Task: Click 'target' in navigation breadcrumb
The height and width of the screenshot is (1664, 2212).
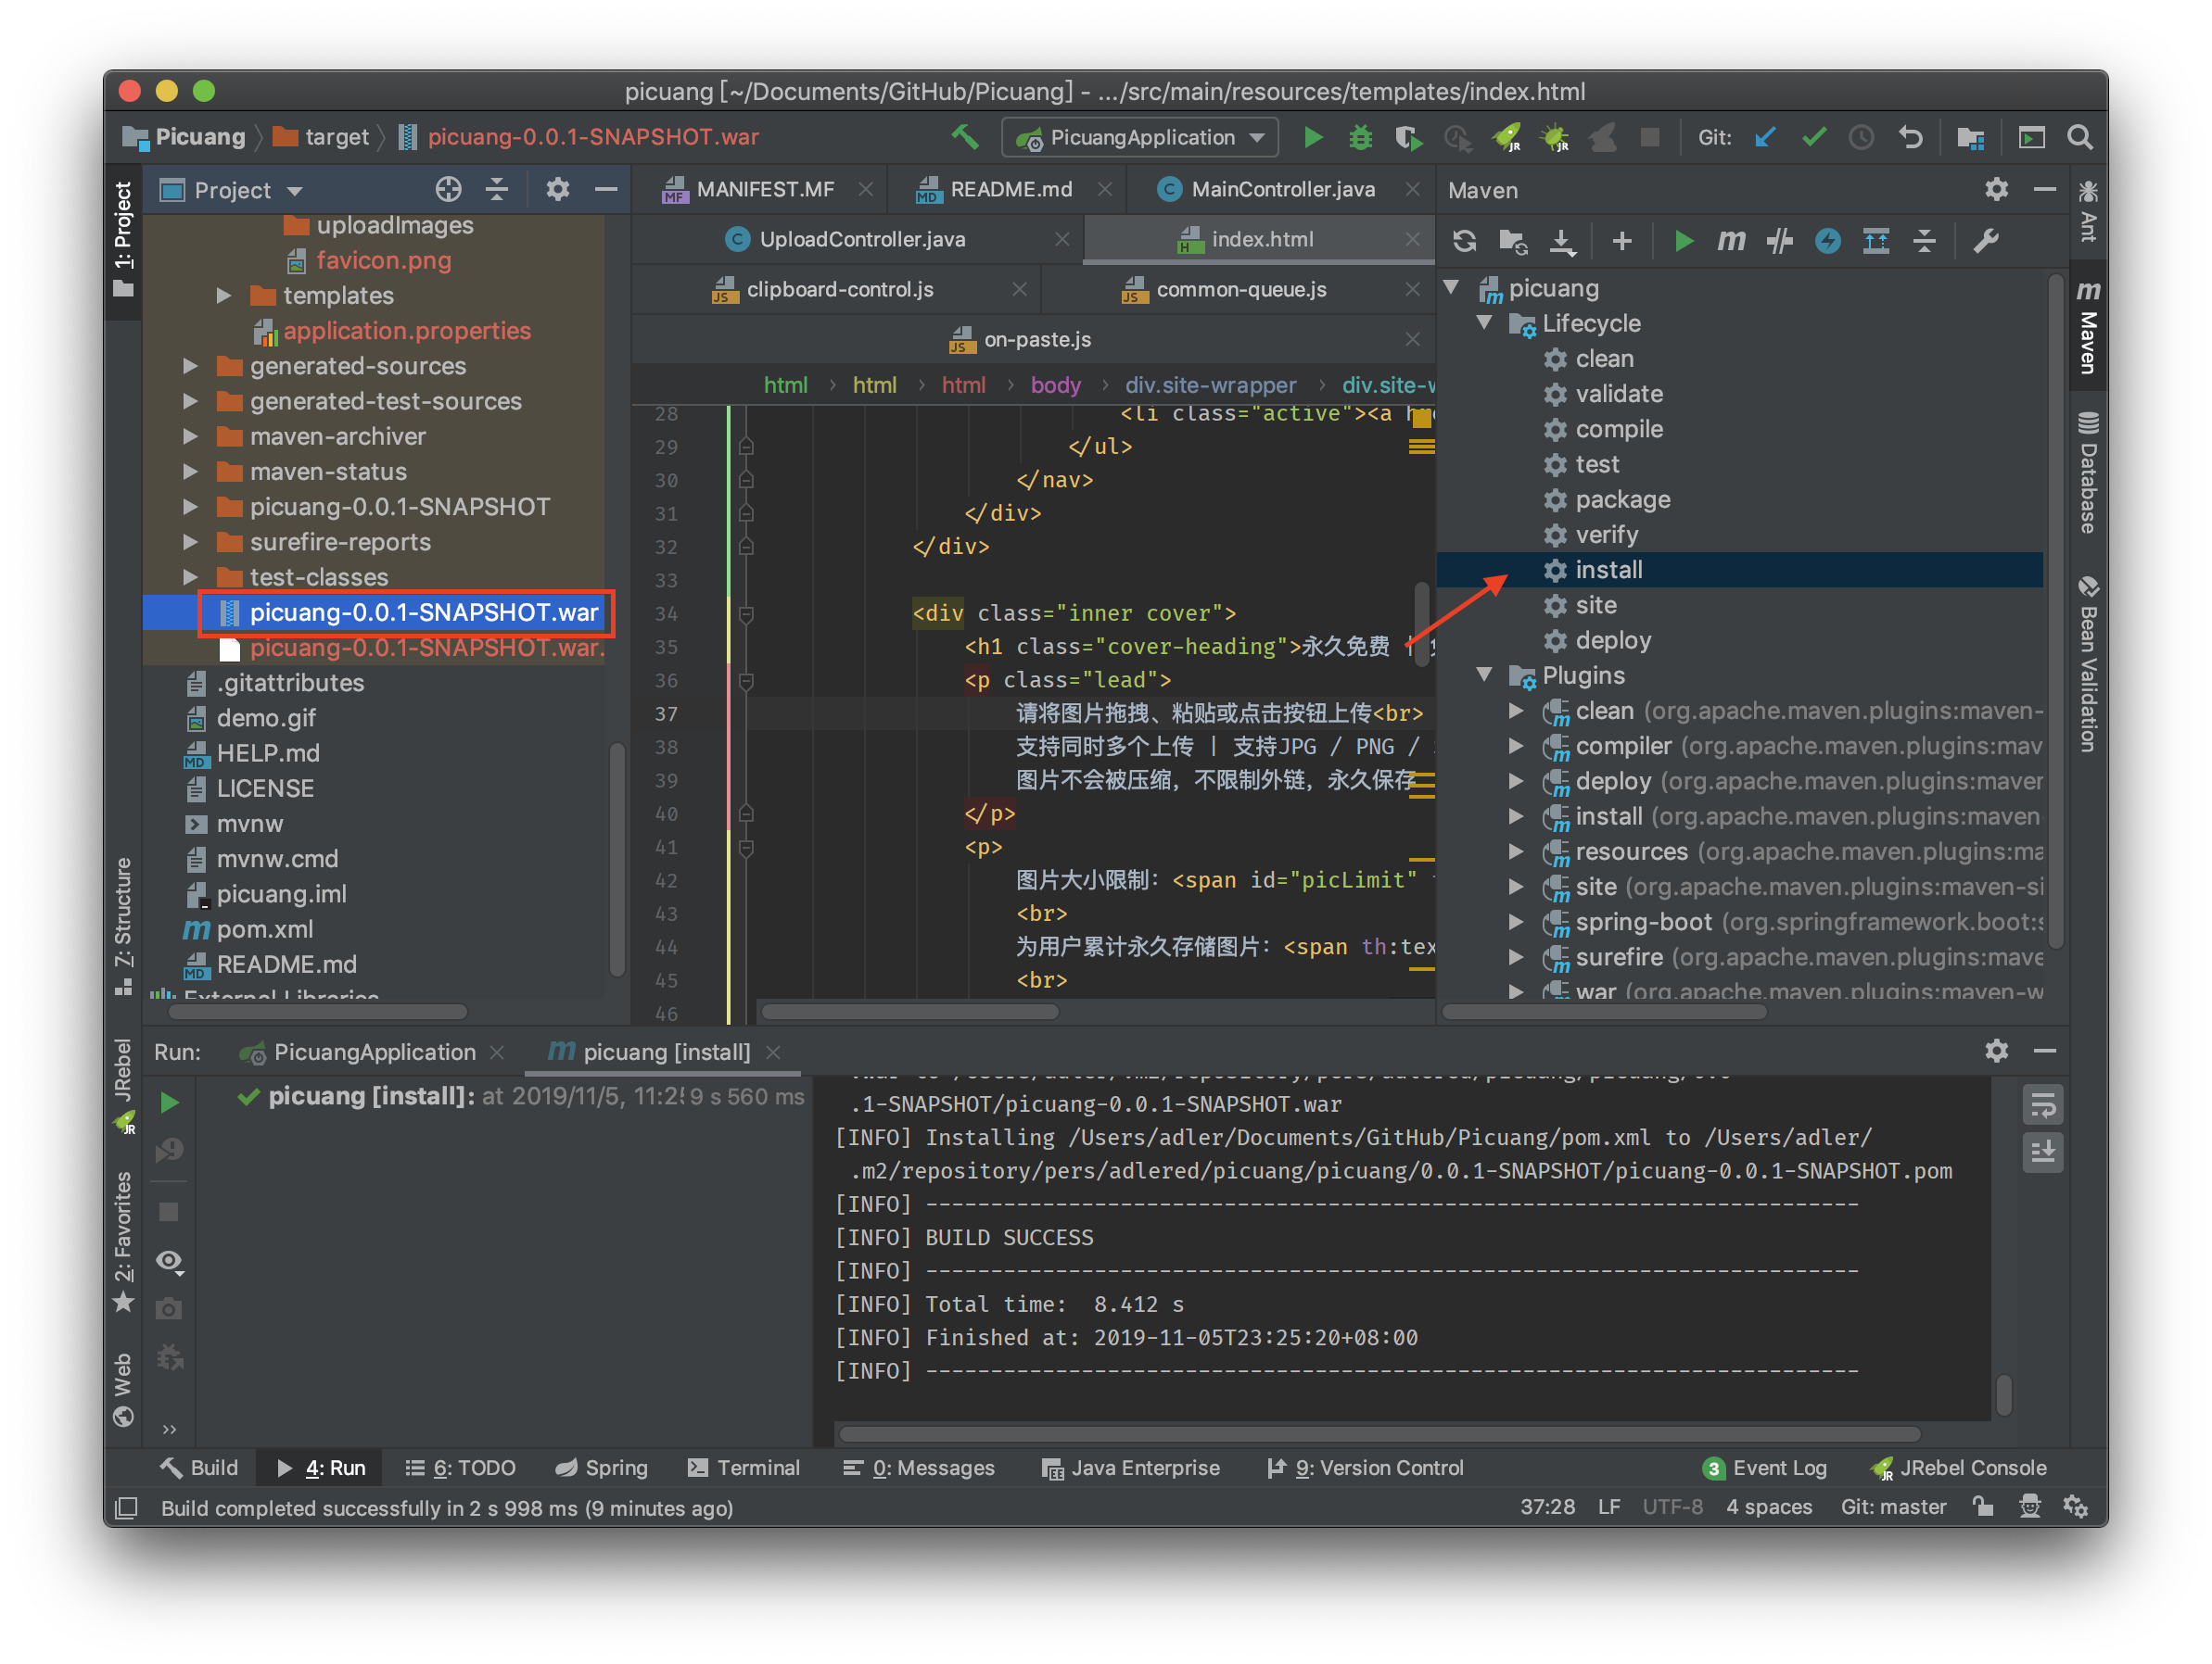Action: click(x=337, y=137)
